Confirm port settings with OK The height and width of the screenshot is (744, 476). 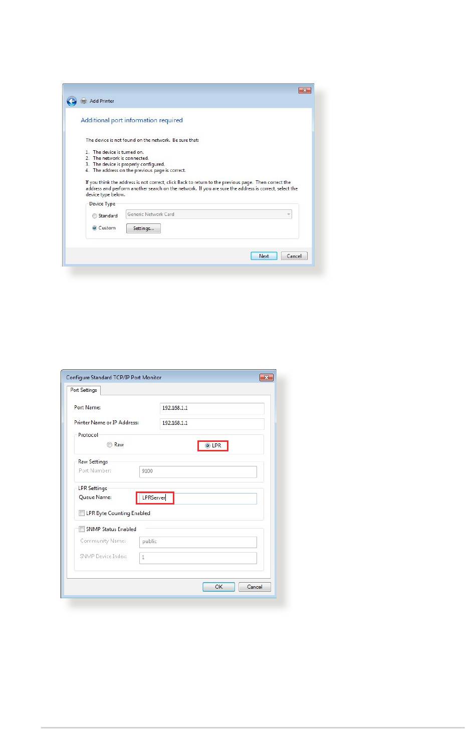[218, 587]
